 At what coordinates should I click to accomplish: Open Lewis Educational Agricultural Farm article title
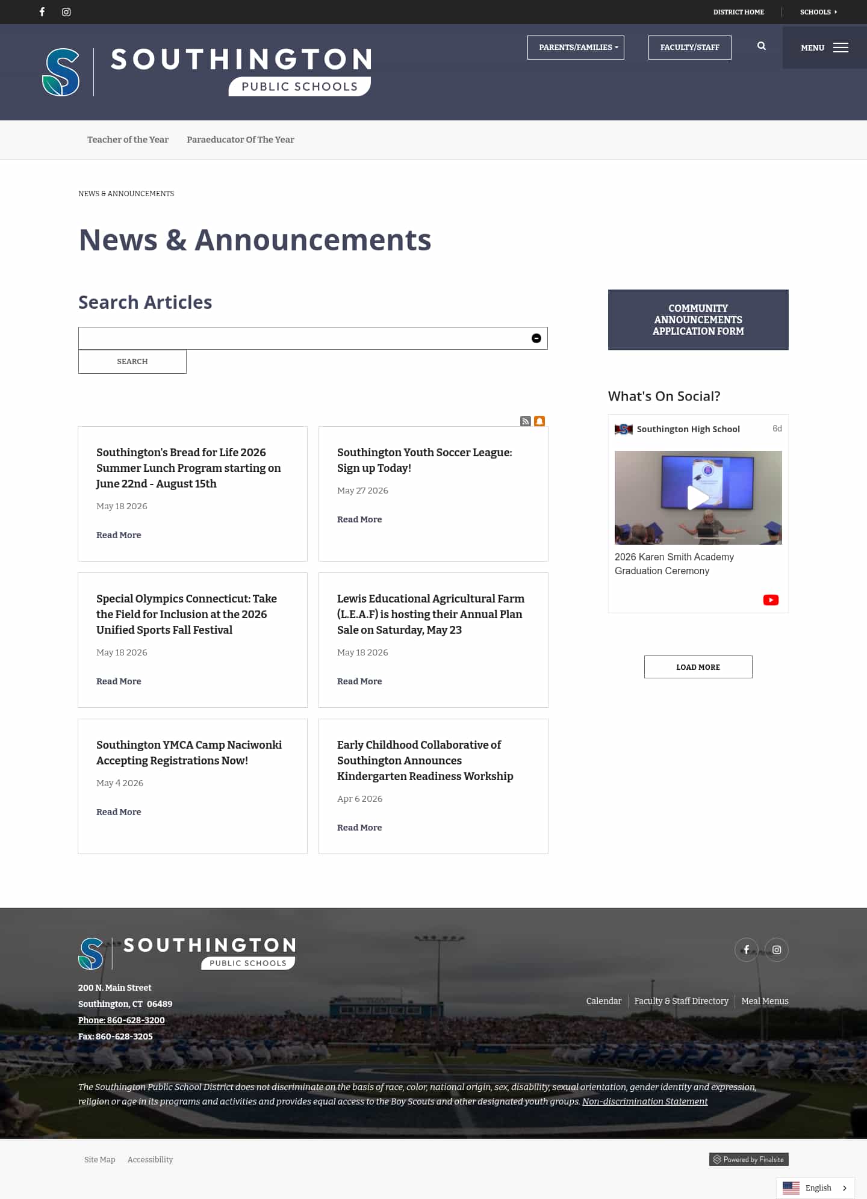coord(430,614)
